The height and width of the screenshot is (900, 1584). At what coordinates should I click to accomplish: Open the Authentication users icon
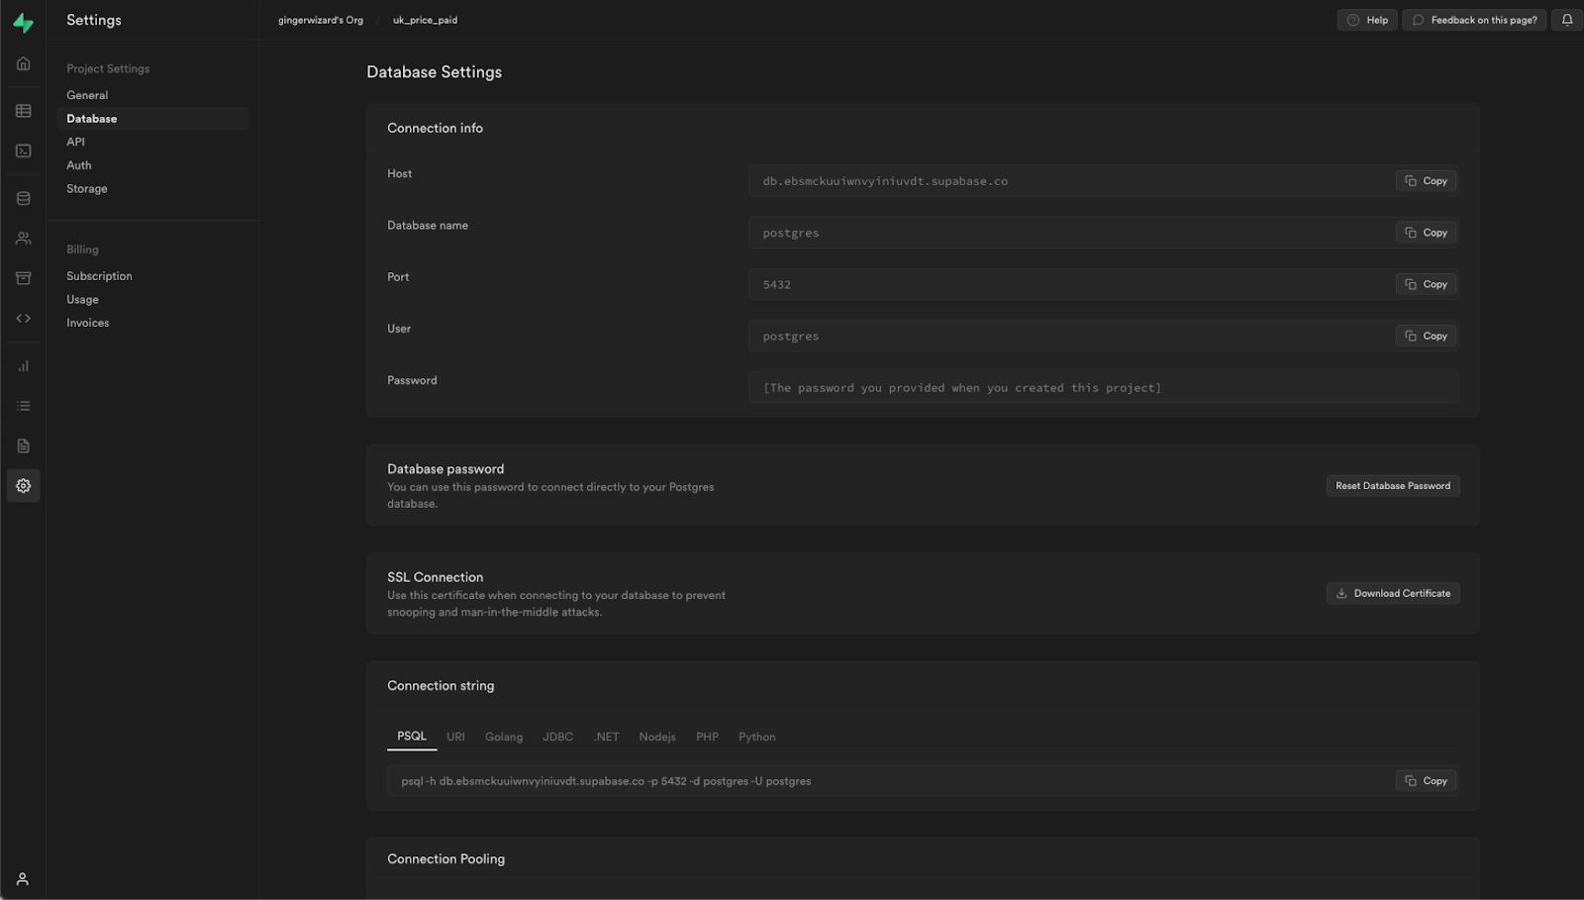[23, 239]
